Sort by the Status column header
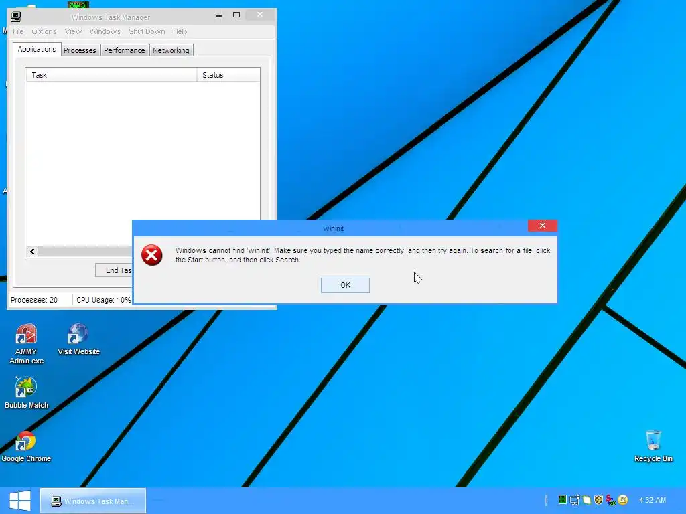The image size is (686, 514). (228, 75)
